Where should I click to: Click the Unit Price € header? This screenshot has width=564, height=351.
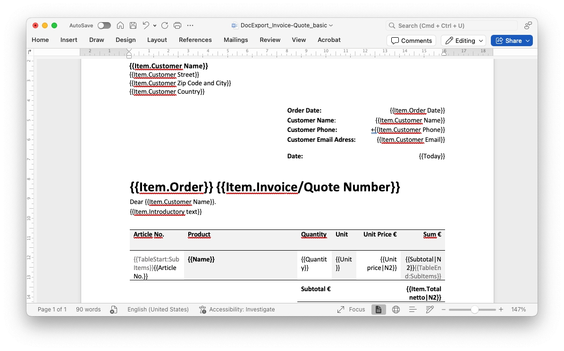pos(380,234)
